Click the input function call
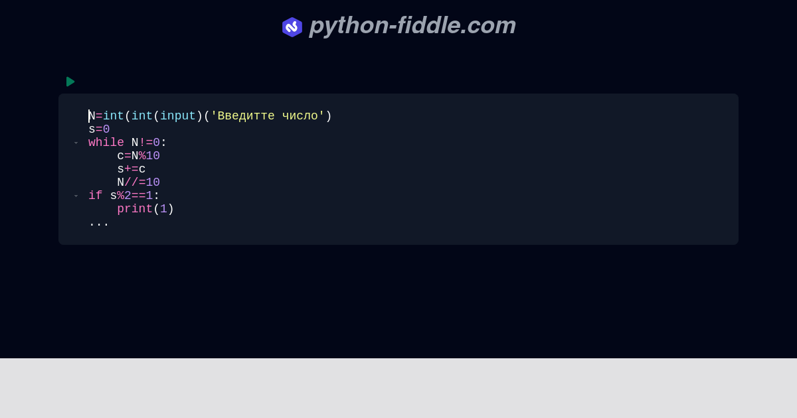797x418 pixels. click(x=177, y=115)
